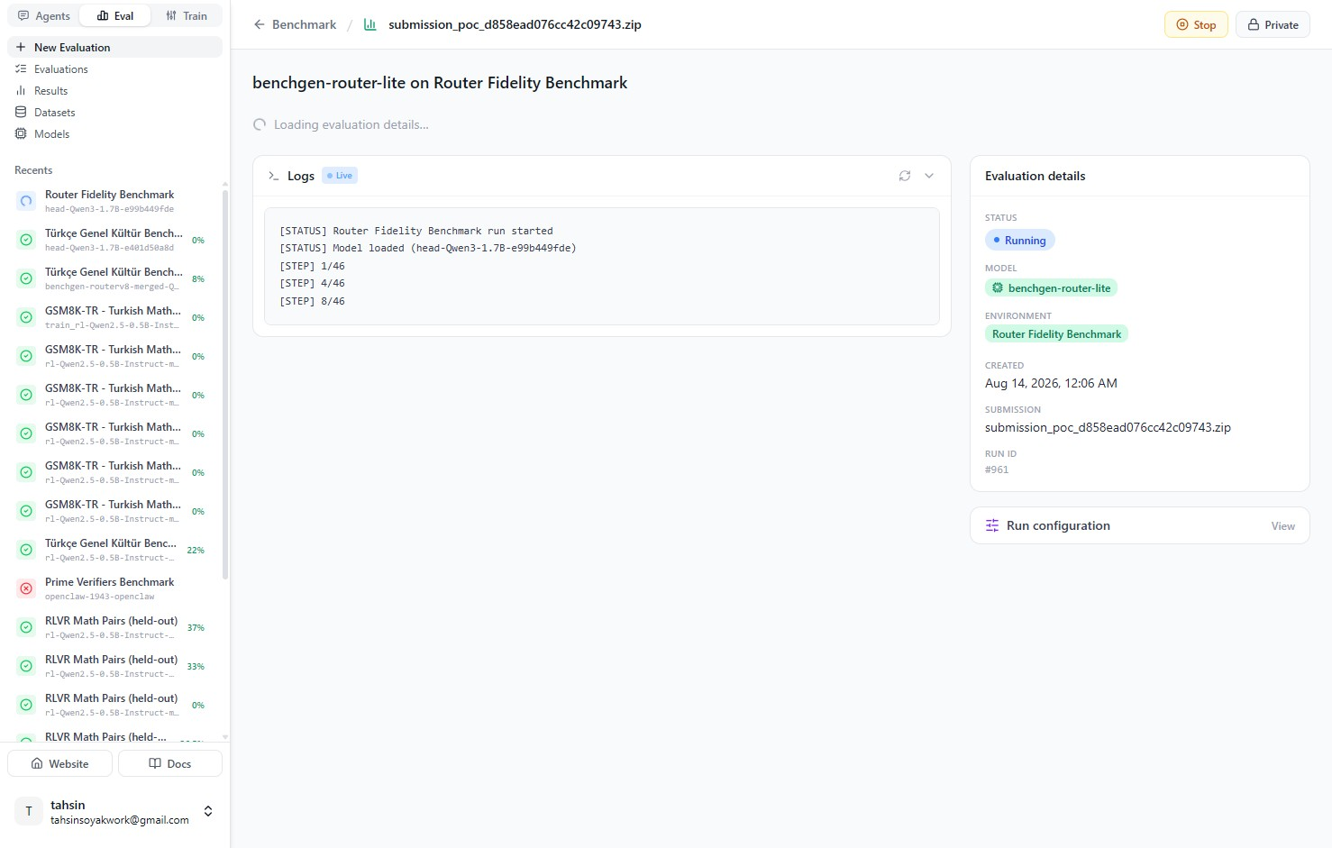Click the back arrow next to Benchmark
The image size is (1332, 848).
260,24
